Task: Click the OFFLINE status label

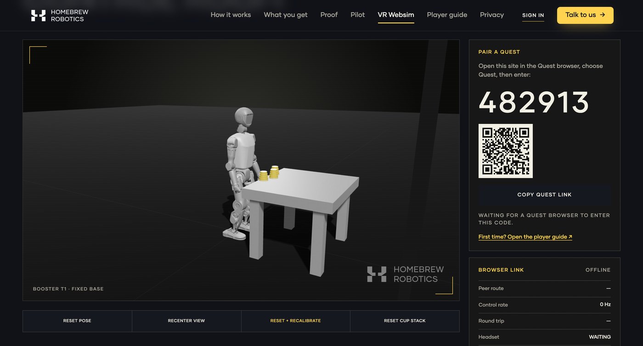Action: click(598, 270)
